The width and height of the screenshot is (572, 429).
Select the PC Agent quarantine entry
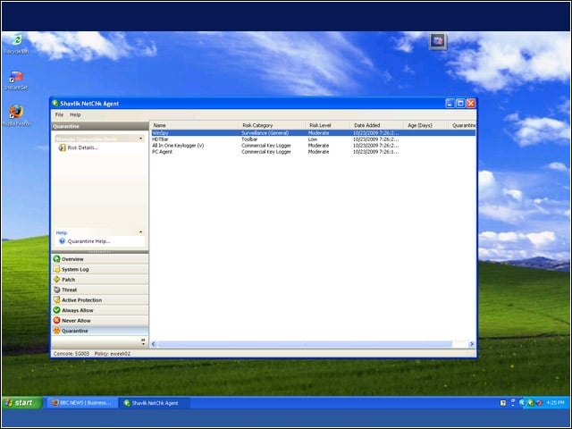313,152
